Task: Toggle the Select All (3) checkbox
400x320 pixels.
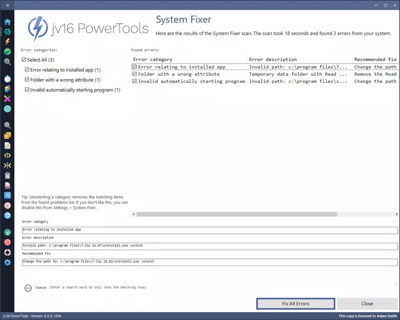Action: (x=24, y=60)
